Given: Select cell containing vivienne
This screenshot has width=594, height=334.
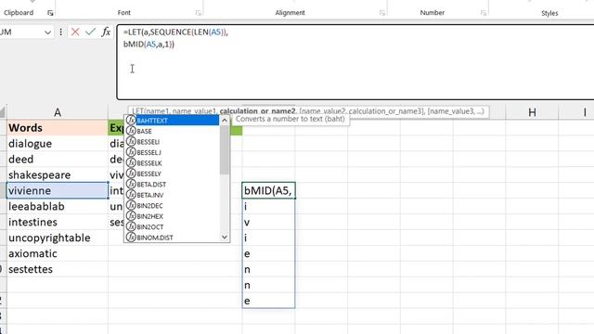Looking at the screenshot, I should (58, 190).
